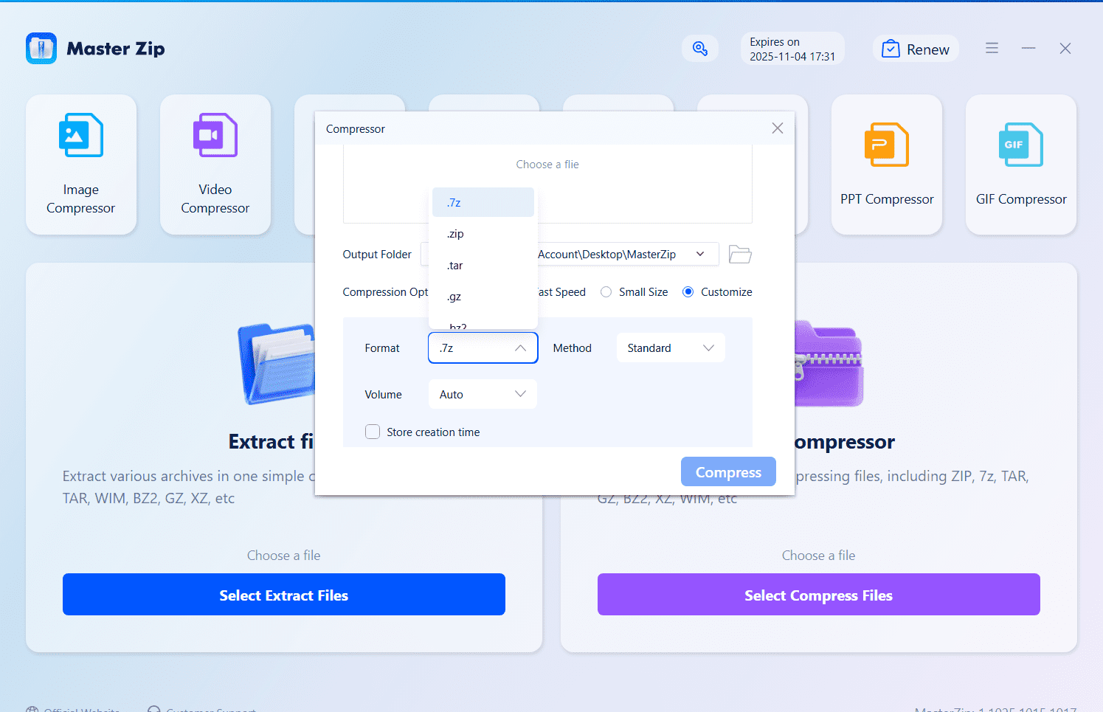This screenshot has width=1103, height=712.
Task: Click the Volume label in options panel
Action: click(384, 395)
